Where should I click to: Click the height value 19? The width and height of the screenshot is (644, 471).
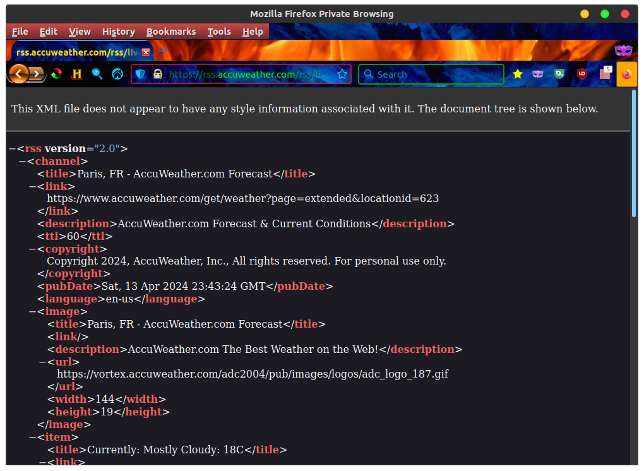coord(107,412)
